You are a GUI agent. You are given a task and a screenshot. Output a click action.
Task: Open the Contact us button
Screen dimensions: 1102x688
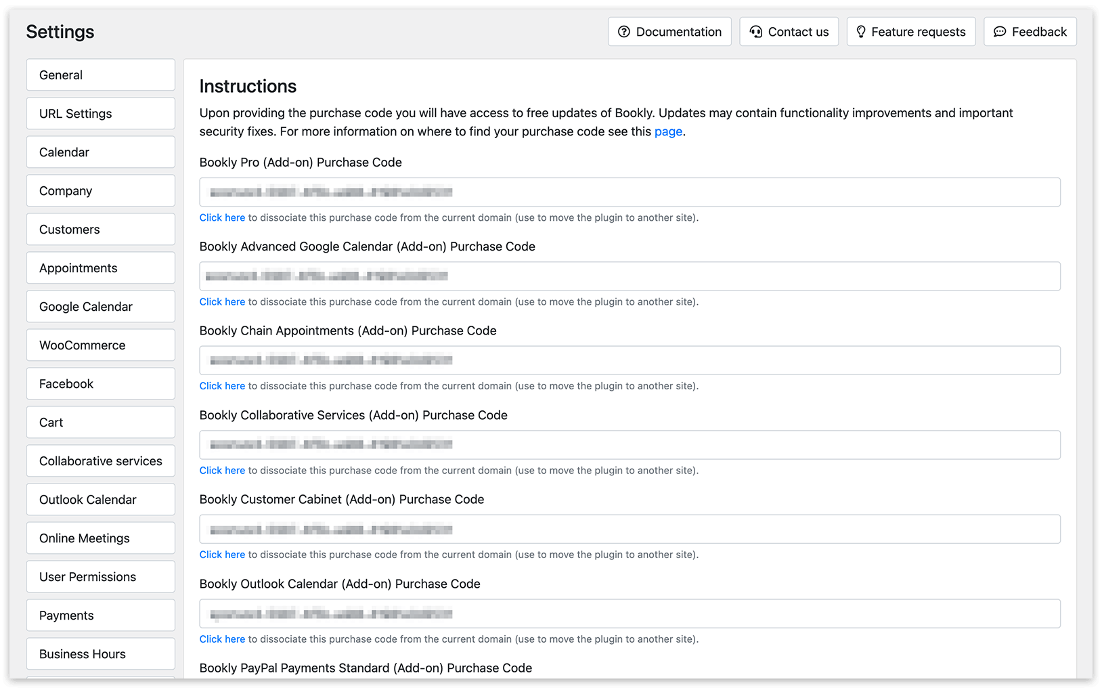point(789,32)
